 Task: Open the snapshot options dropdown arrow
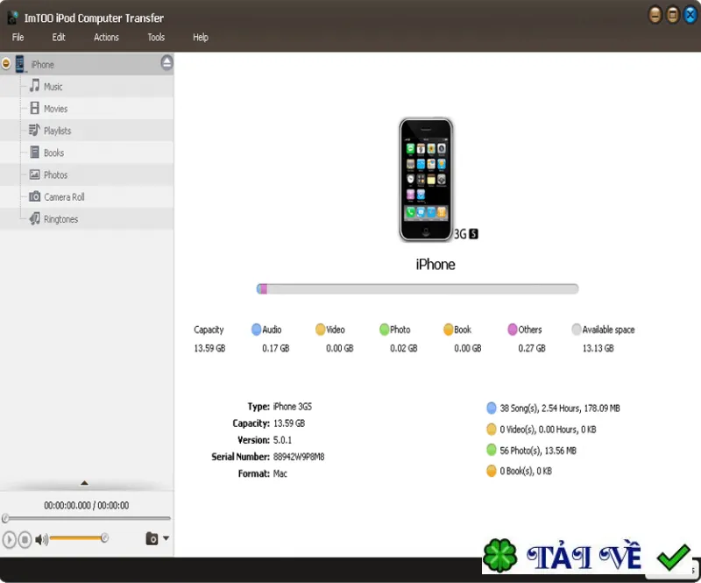coord(166,538)
